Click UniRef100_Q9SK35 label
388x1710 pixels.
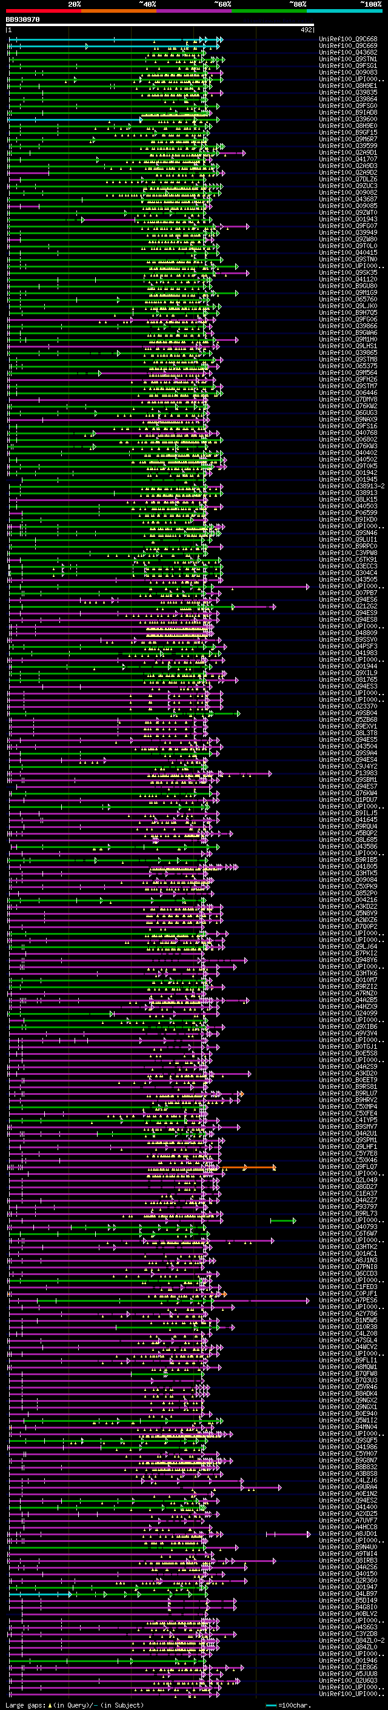coord(348,273)
